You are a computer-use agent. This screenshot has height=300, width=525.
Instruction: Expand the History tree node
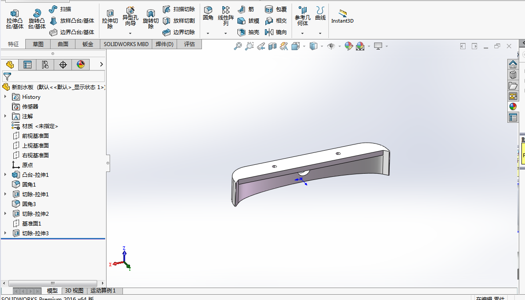click(x=5, y=97)
